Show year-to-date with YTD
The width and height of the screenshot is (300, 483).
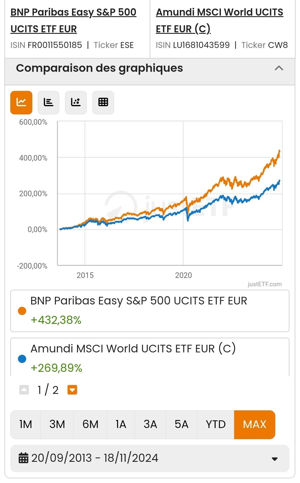coord(216,424)
